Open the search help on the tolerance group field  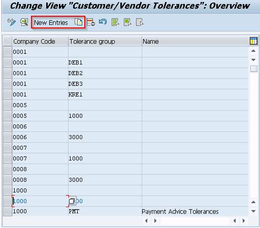(72, 201)
